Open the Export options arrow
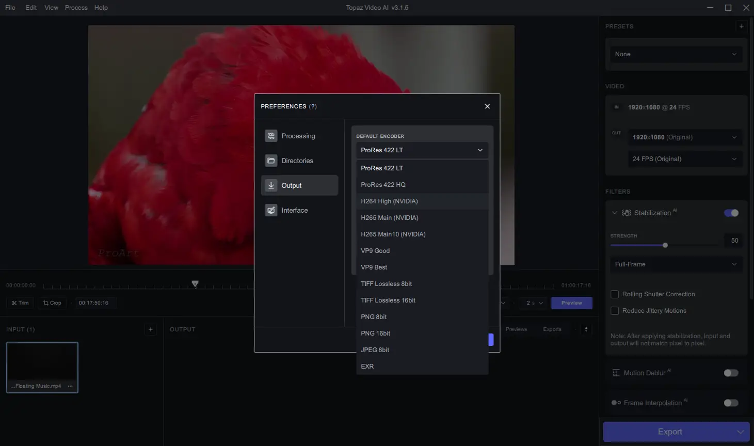754x446 pixels. click(x=741, y=432)
